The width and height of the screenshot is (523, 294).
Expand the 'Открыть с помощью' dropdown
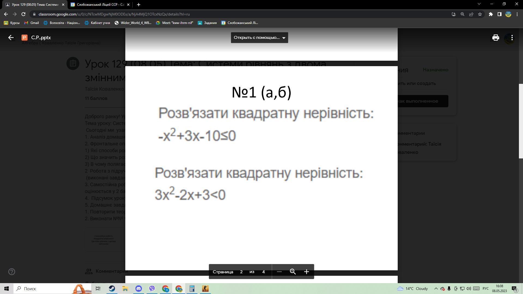259,38
